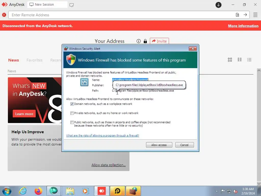Click the program path text in dialog

(x=143, y=91)
